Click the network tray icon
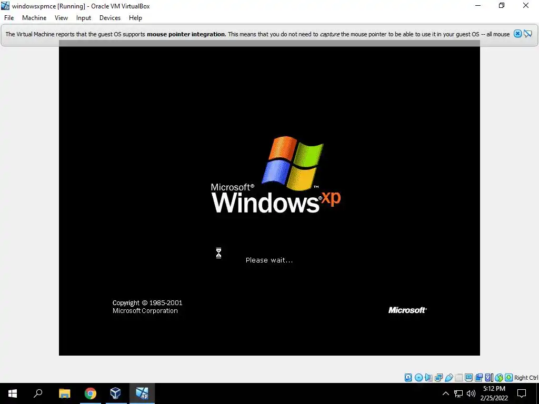 (458, 393)
